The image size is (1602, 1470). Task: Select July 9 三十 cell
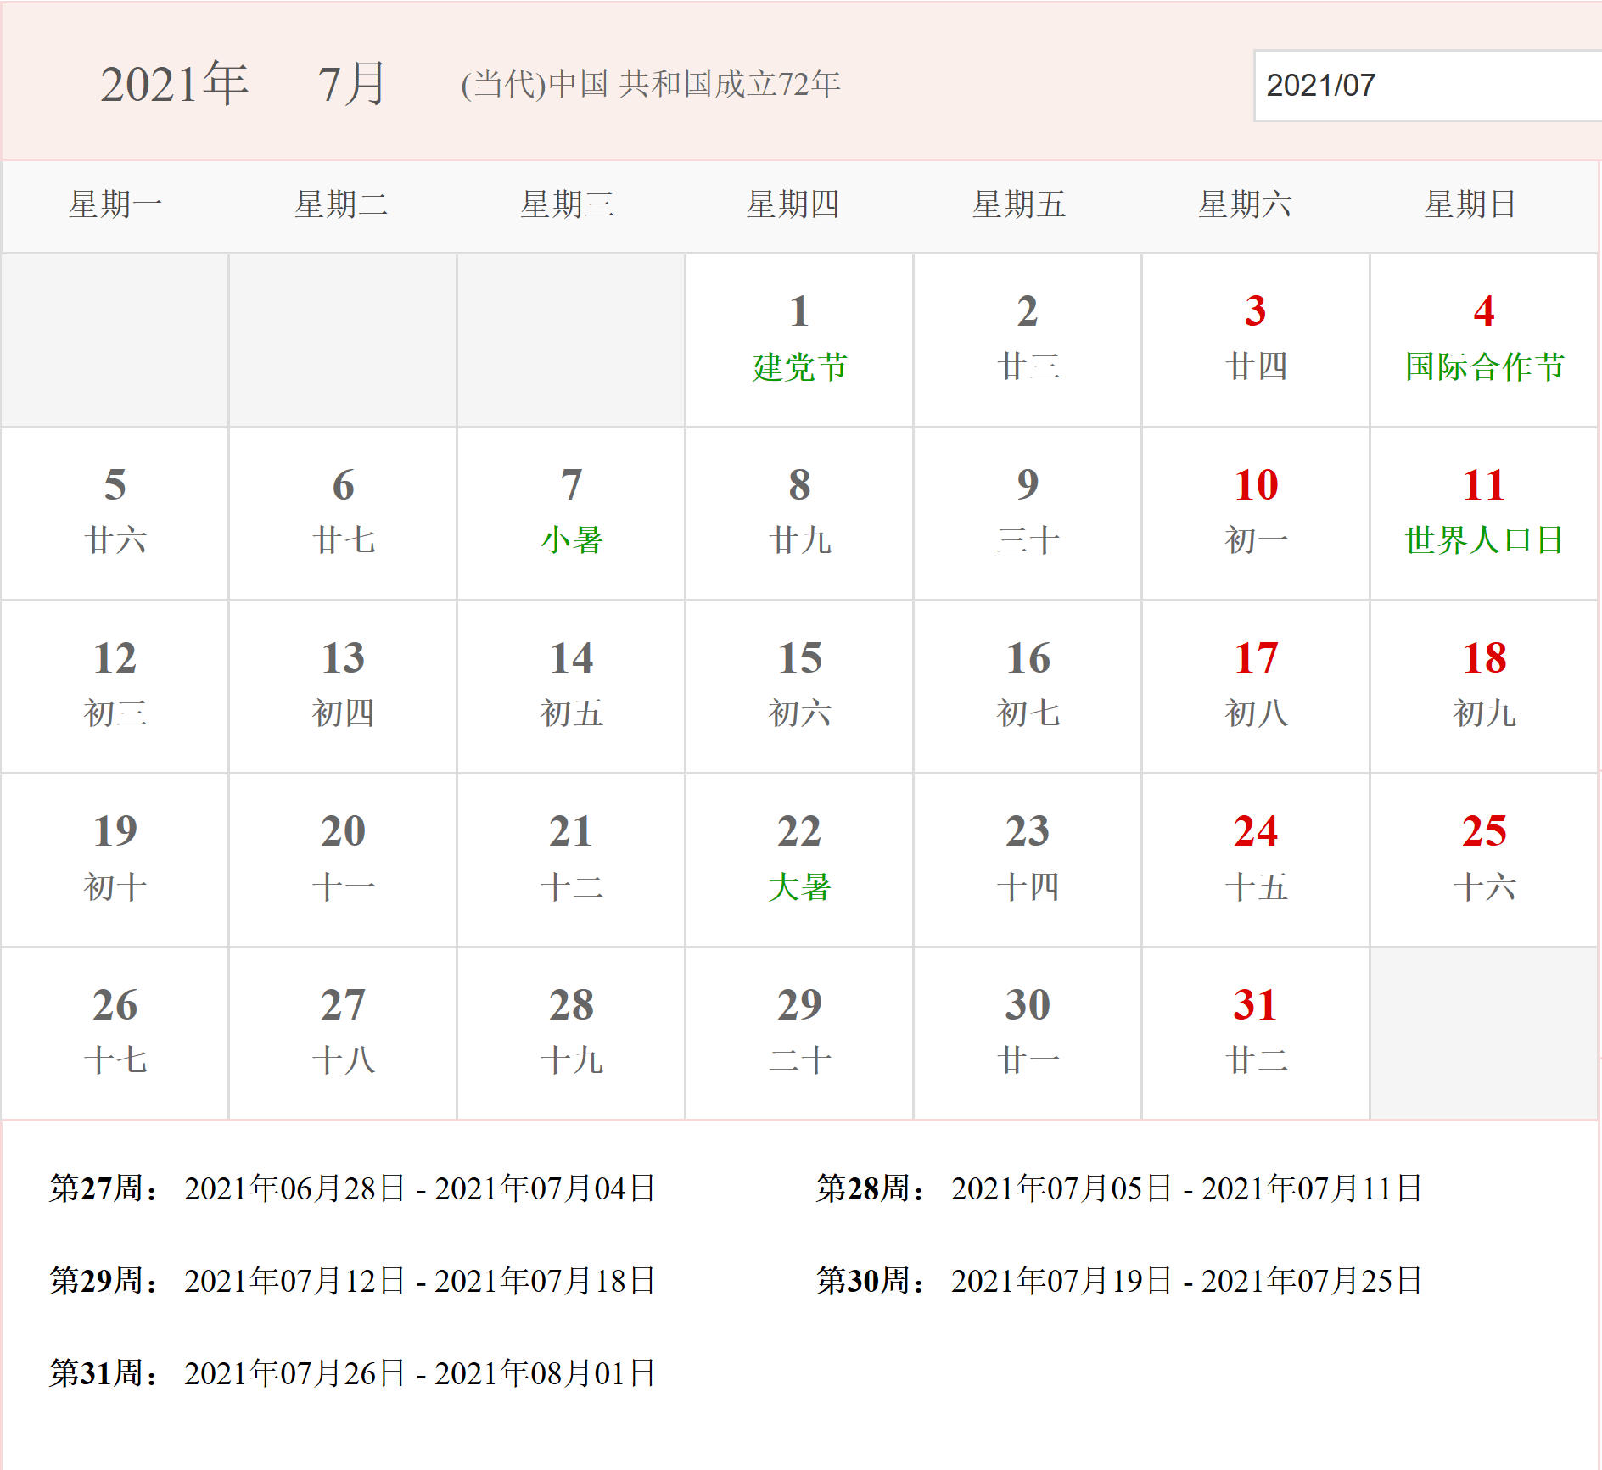(1028, 514)
